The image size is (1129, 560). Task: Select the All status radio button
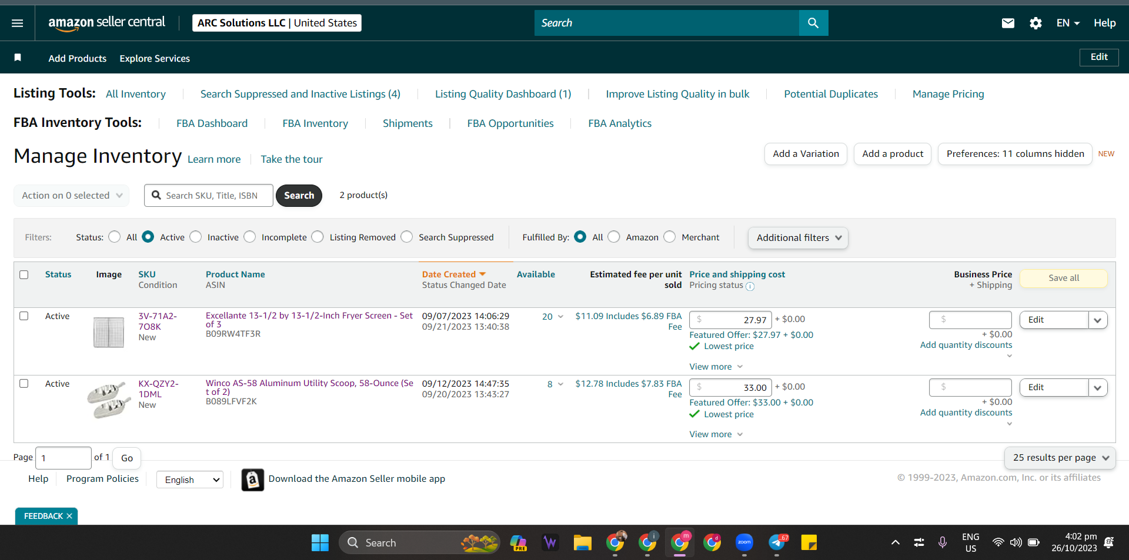click(x=115, y=237)
